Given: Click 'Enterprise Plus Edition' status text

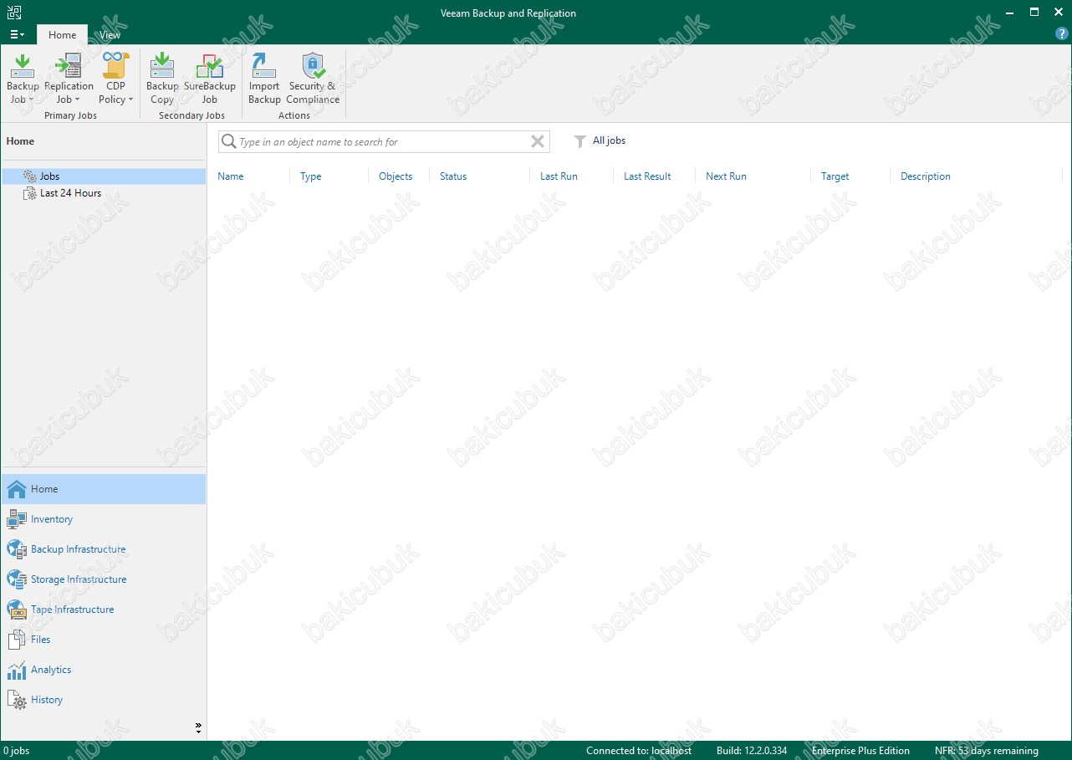Looking at the screenshot, I should pos(860,751).
